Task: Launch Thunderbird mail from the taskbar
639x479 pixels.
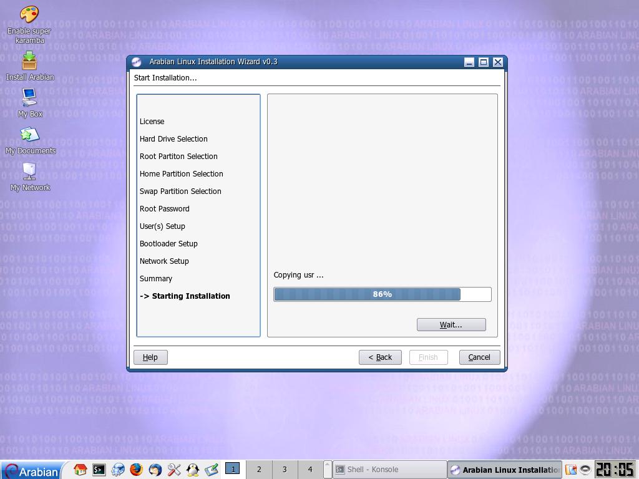Action: [x=155, y=470]
